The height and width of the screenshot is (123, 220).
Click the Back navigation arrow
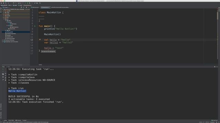point(8,3)
